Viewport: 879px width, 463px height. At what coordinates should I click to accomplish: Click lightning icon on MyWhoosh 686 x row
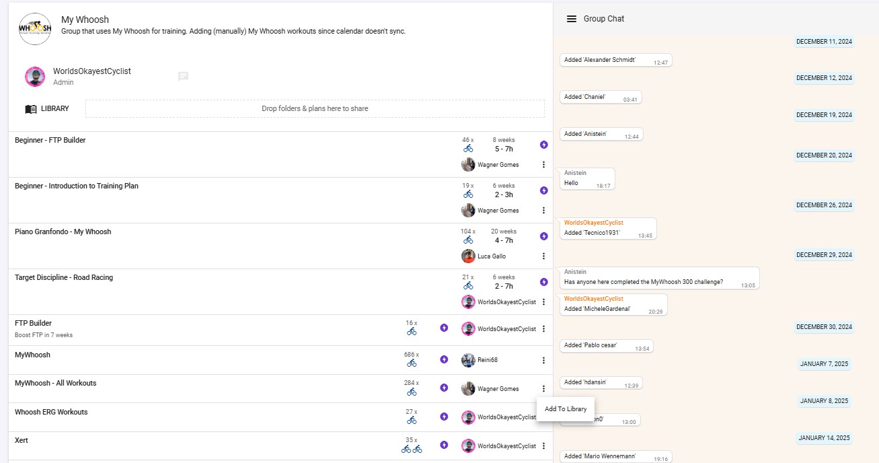coord(444,359)
